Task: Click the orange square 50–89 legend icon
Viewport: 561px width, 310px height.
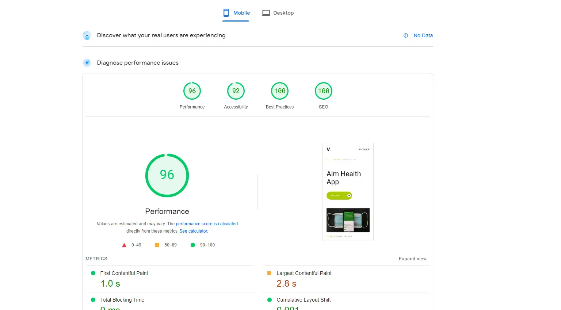Action: [x=157, y=245]
